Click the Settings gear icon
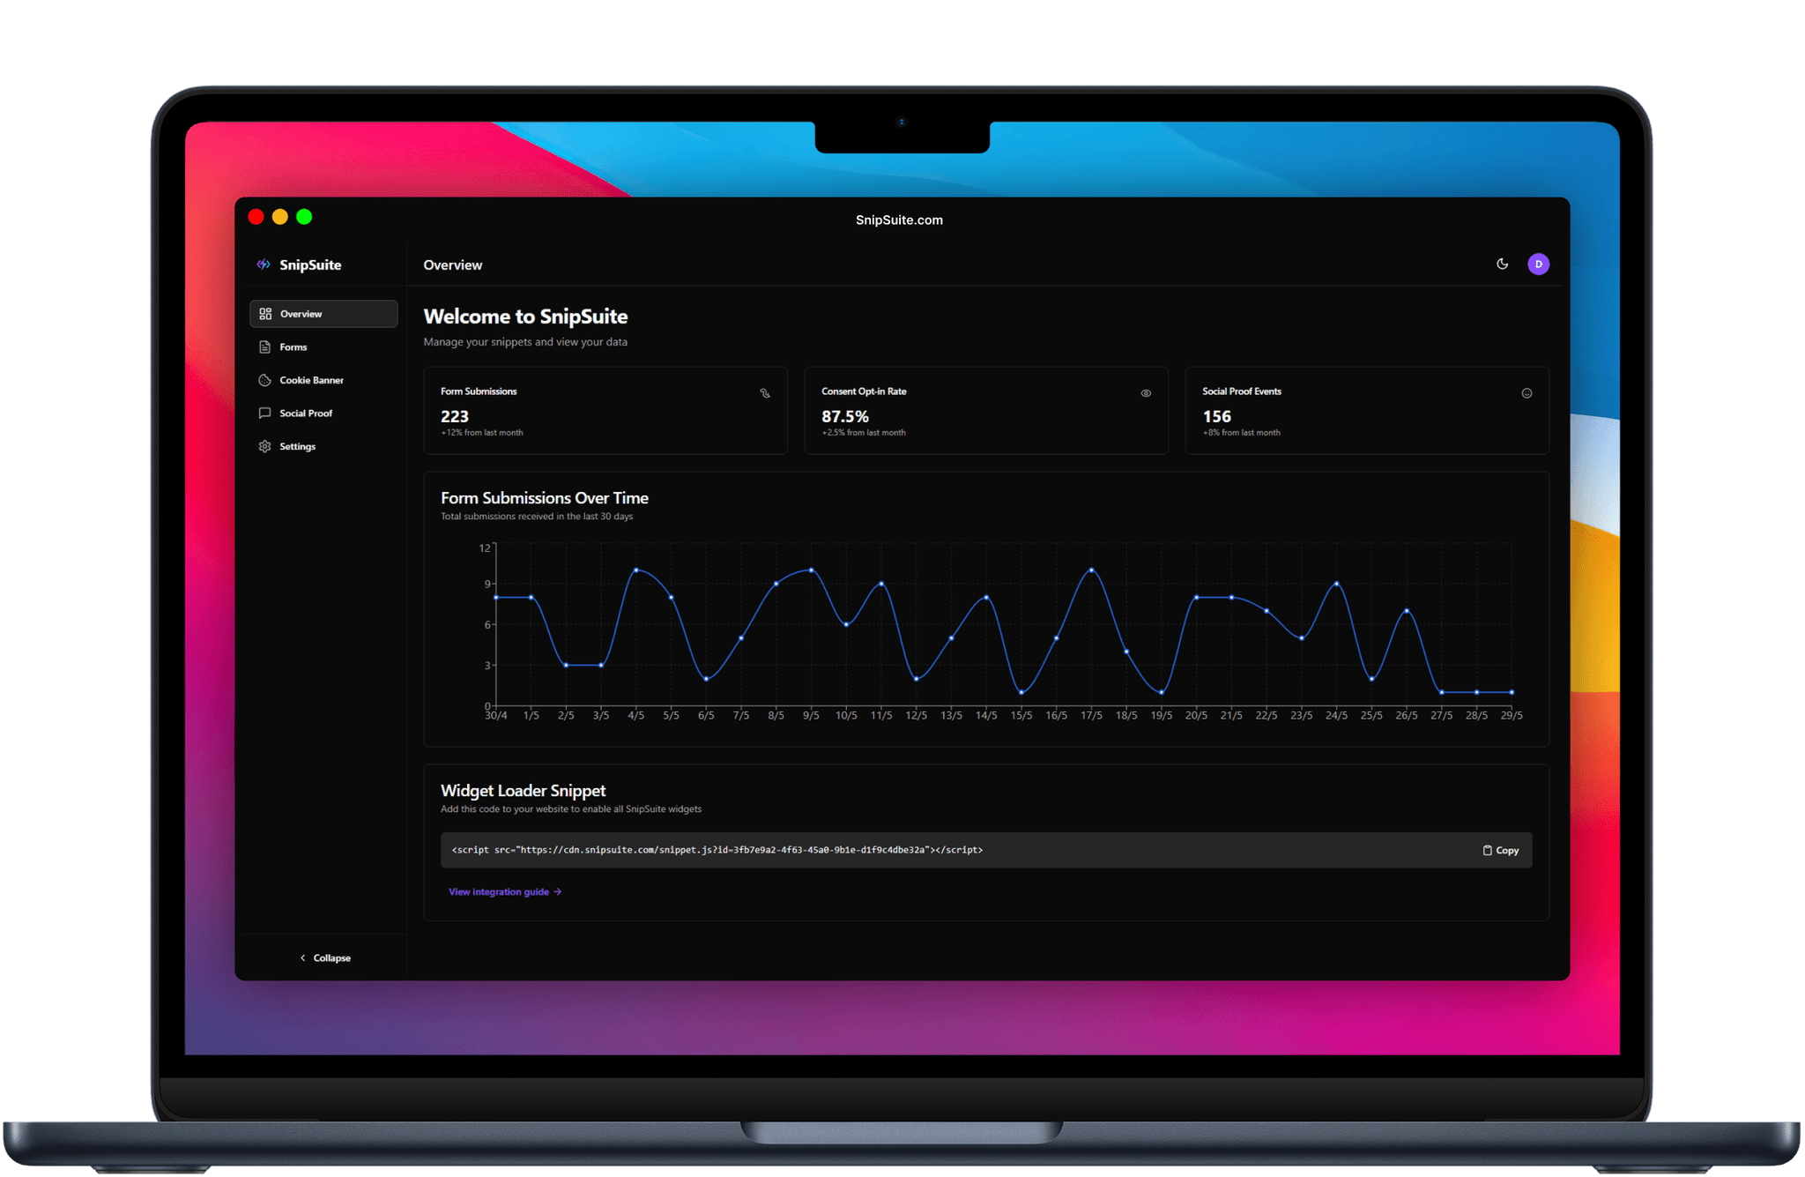 264,447
